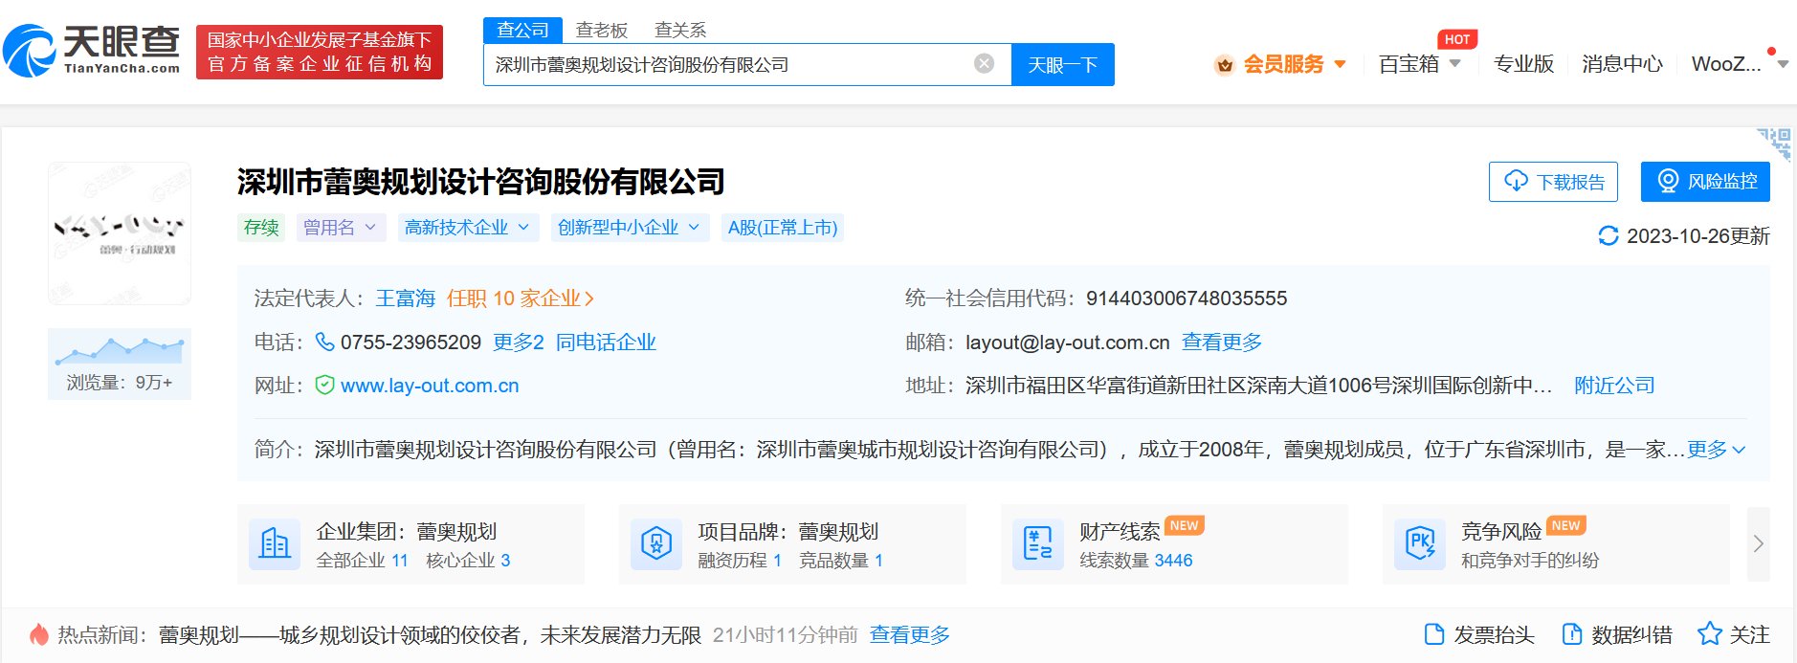Open the 同电话企业 link
The width and height of the screenshot is (1797, 663).
coord(606,343)
